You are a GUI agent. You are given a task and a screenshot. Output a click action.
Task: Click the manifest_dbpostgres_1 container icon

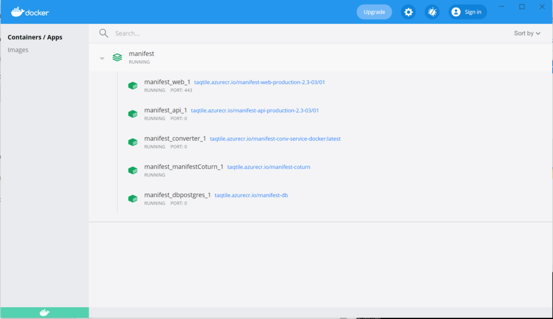coord(133,199)
